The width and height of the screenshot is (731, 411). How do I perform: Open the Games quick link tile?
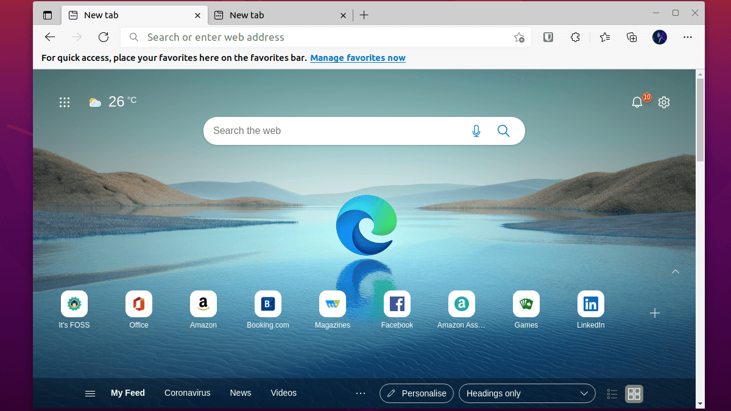point(526,310)
